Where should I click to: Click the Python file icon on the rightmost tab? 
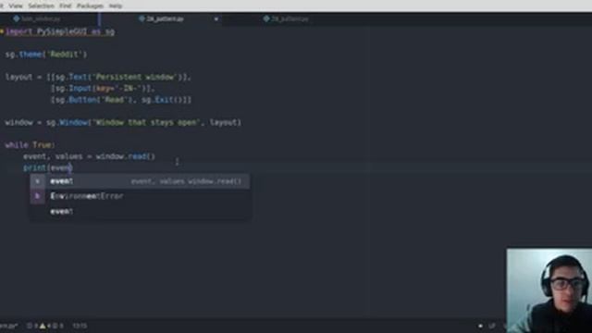point(266,18)
